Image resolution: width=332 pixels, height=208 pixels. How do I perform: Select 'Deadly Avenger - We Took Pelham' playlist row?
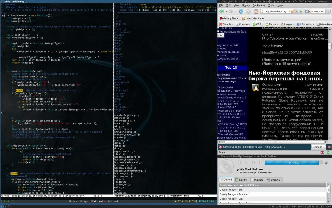click(x=273, y=185)
